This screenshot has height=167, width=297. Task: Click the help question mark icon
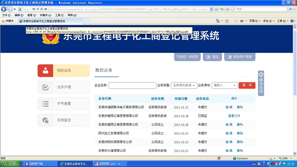click(292, 21)
